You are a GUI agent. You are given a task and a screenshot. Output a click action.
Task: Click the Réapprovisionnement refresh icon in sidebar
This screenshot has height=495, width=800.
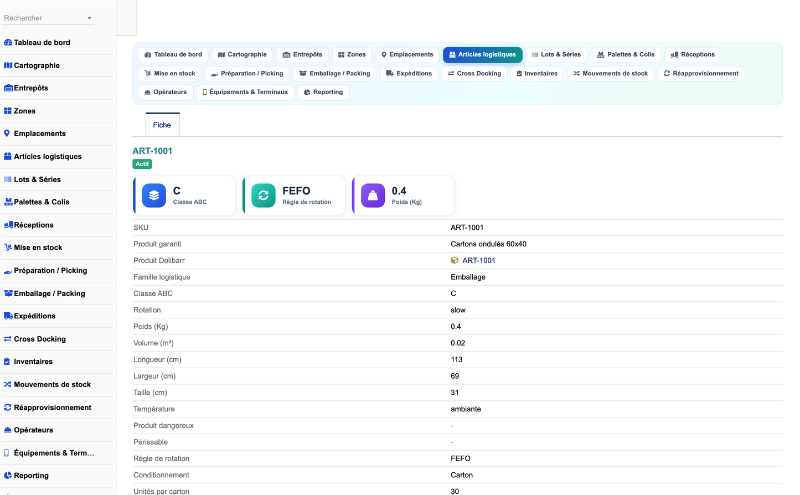point(8,408)
